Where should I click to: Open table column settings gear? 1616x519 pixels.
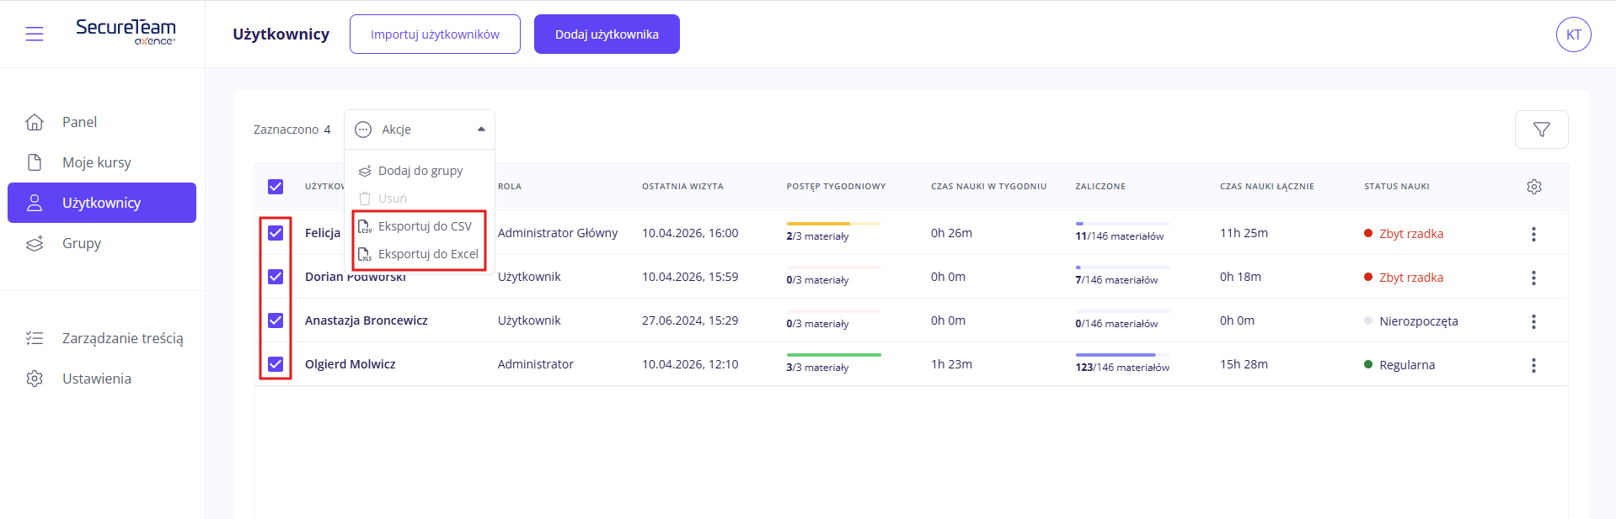click(x=1533, y=187)
